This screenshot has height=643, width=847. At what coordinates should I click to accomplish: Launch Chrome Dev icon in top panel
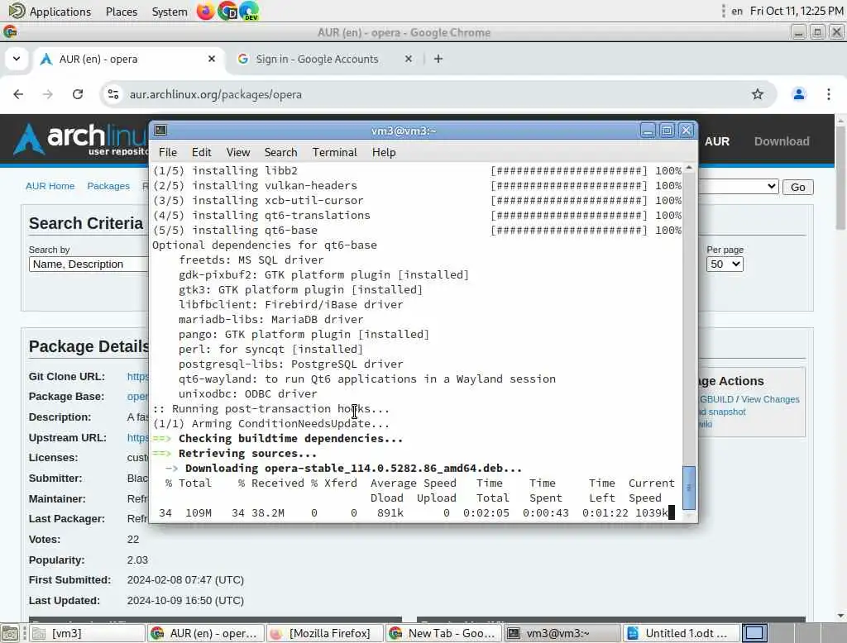coord(249,11)
